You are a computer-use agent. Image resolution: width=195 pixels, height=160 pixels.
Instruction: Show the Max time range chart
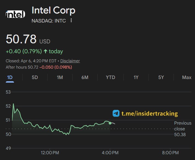186,77
